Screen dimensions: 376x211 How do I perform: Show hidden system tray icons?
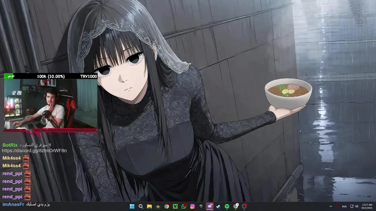tap(330, 206)
